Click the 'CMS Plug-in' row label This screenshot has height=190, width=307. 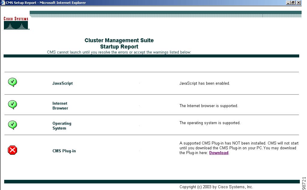(64, 151)
